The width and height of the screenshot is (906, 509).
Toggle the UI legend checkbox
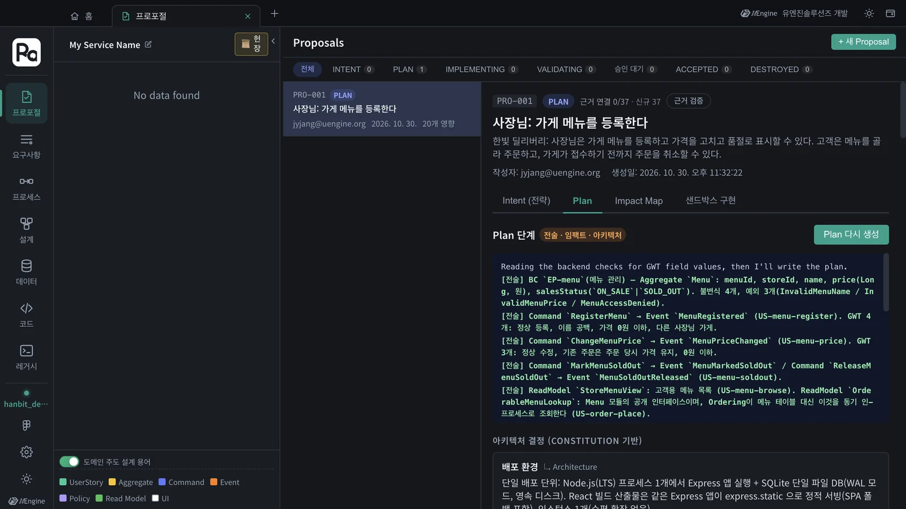tap(155, 498)
